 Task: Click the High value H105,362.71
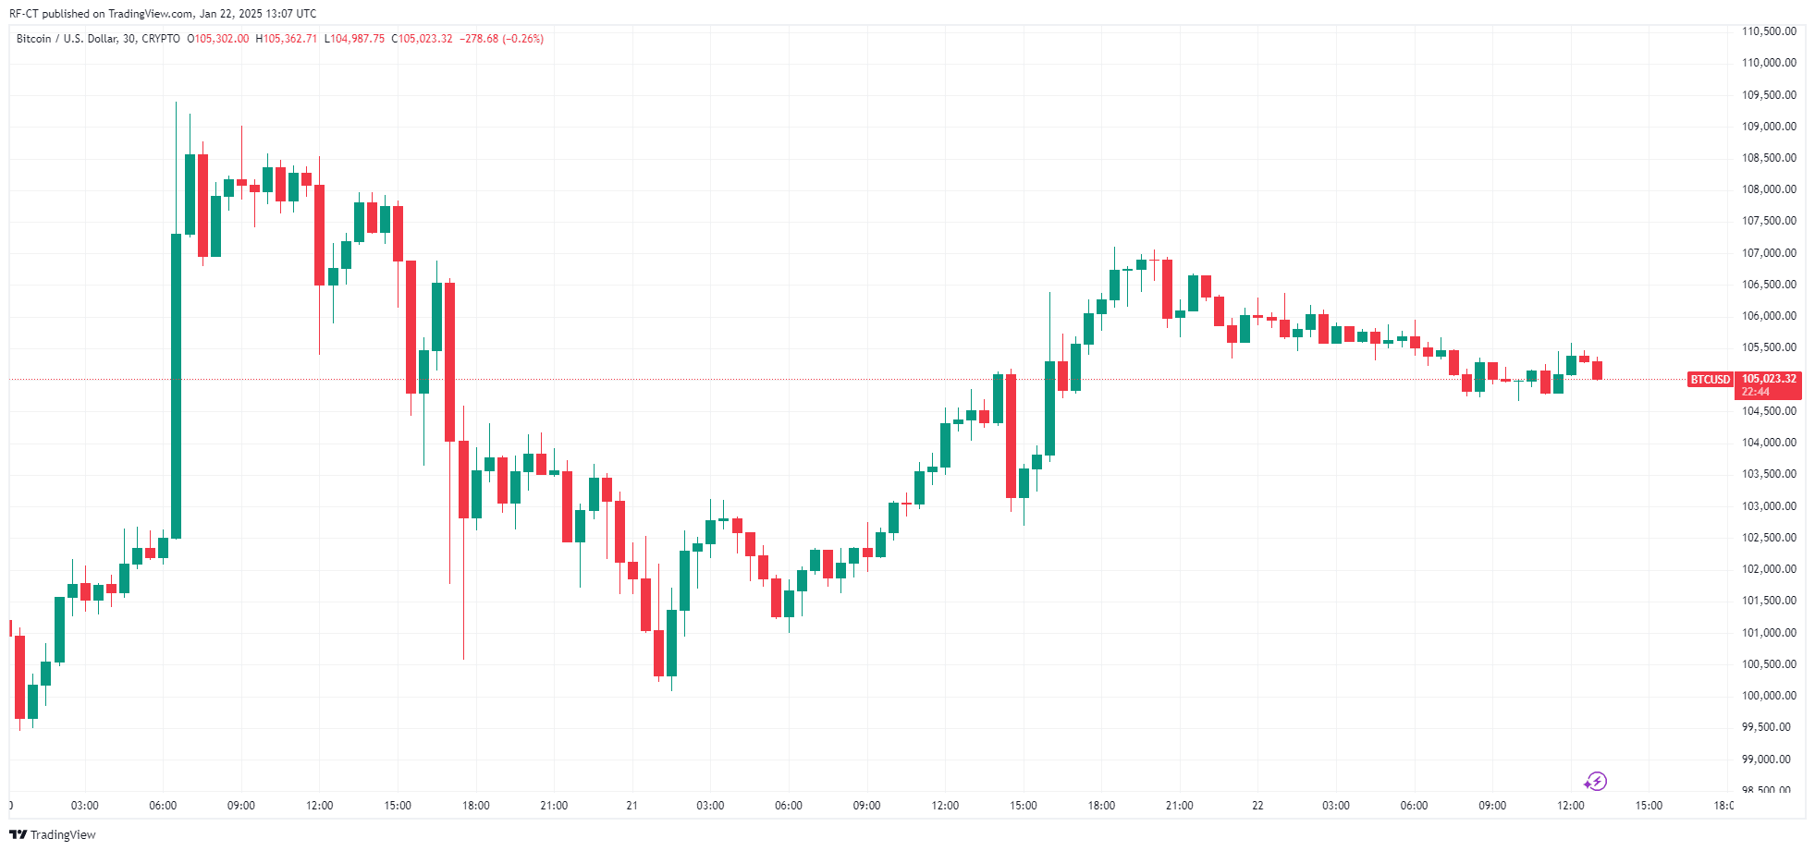pyautogui.click(x=287, y=39)
